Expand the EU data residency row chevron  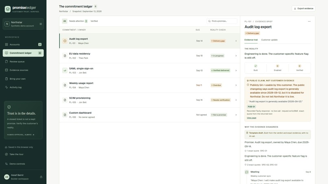236,56
